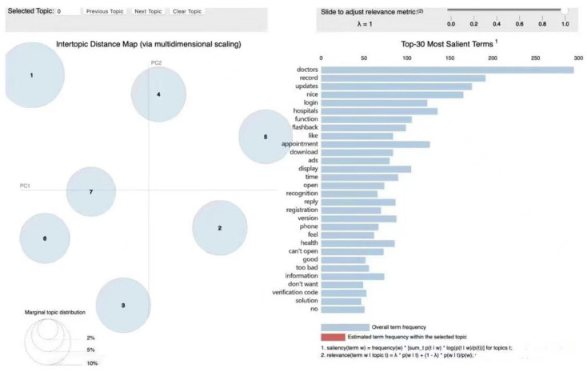Select topic circle 7 on the map
Viewport: 587px width, 372px height.
91,191
